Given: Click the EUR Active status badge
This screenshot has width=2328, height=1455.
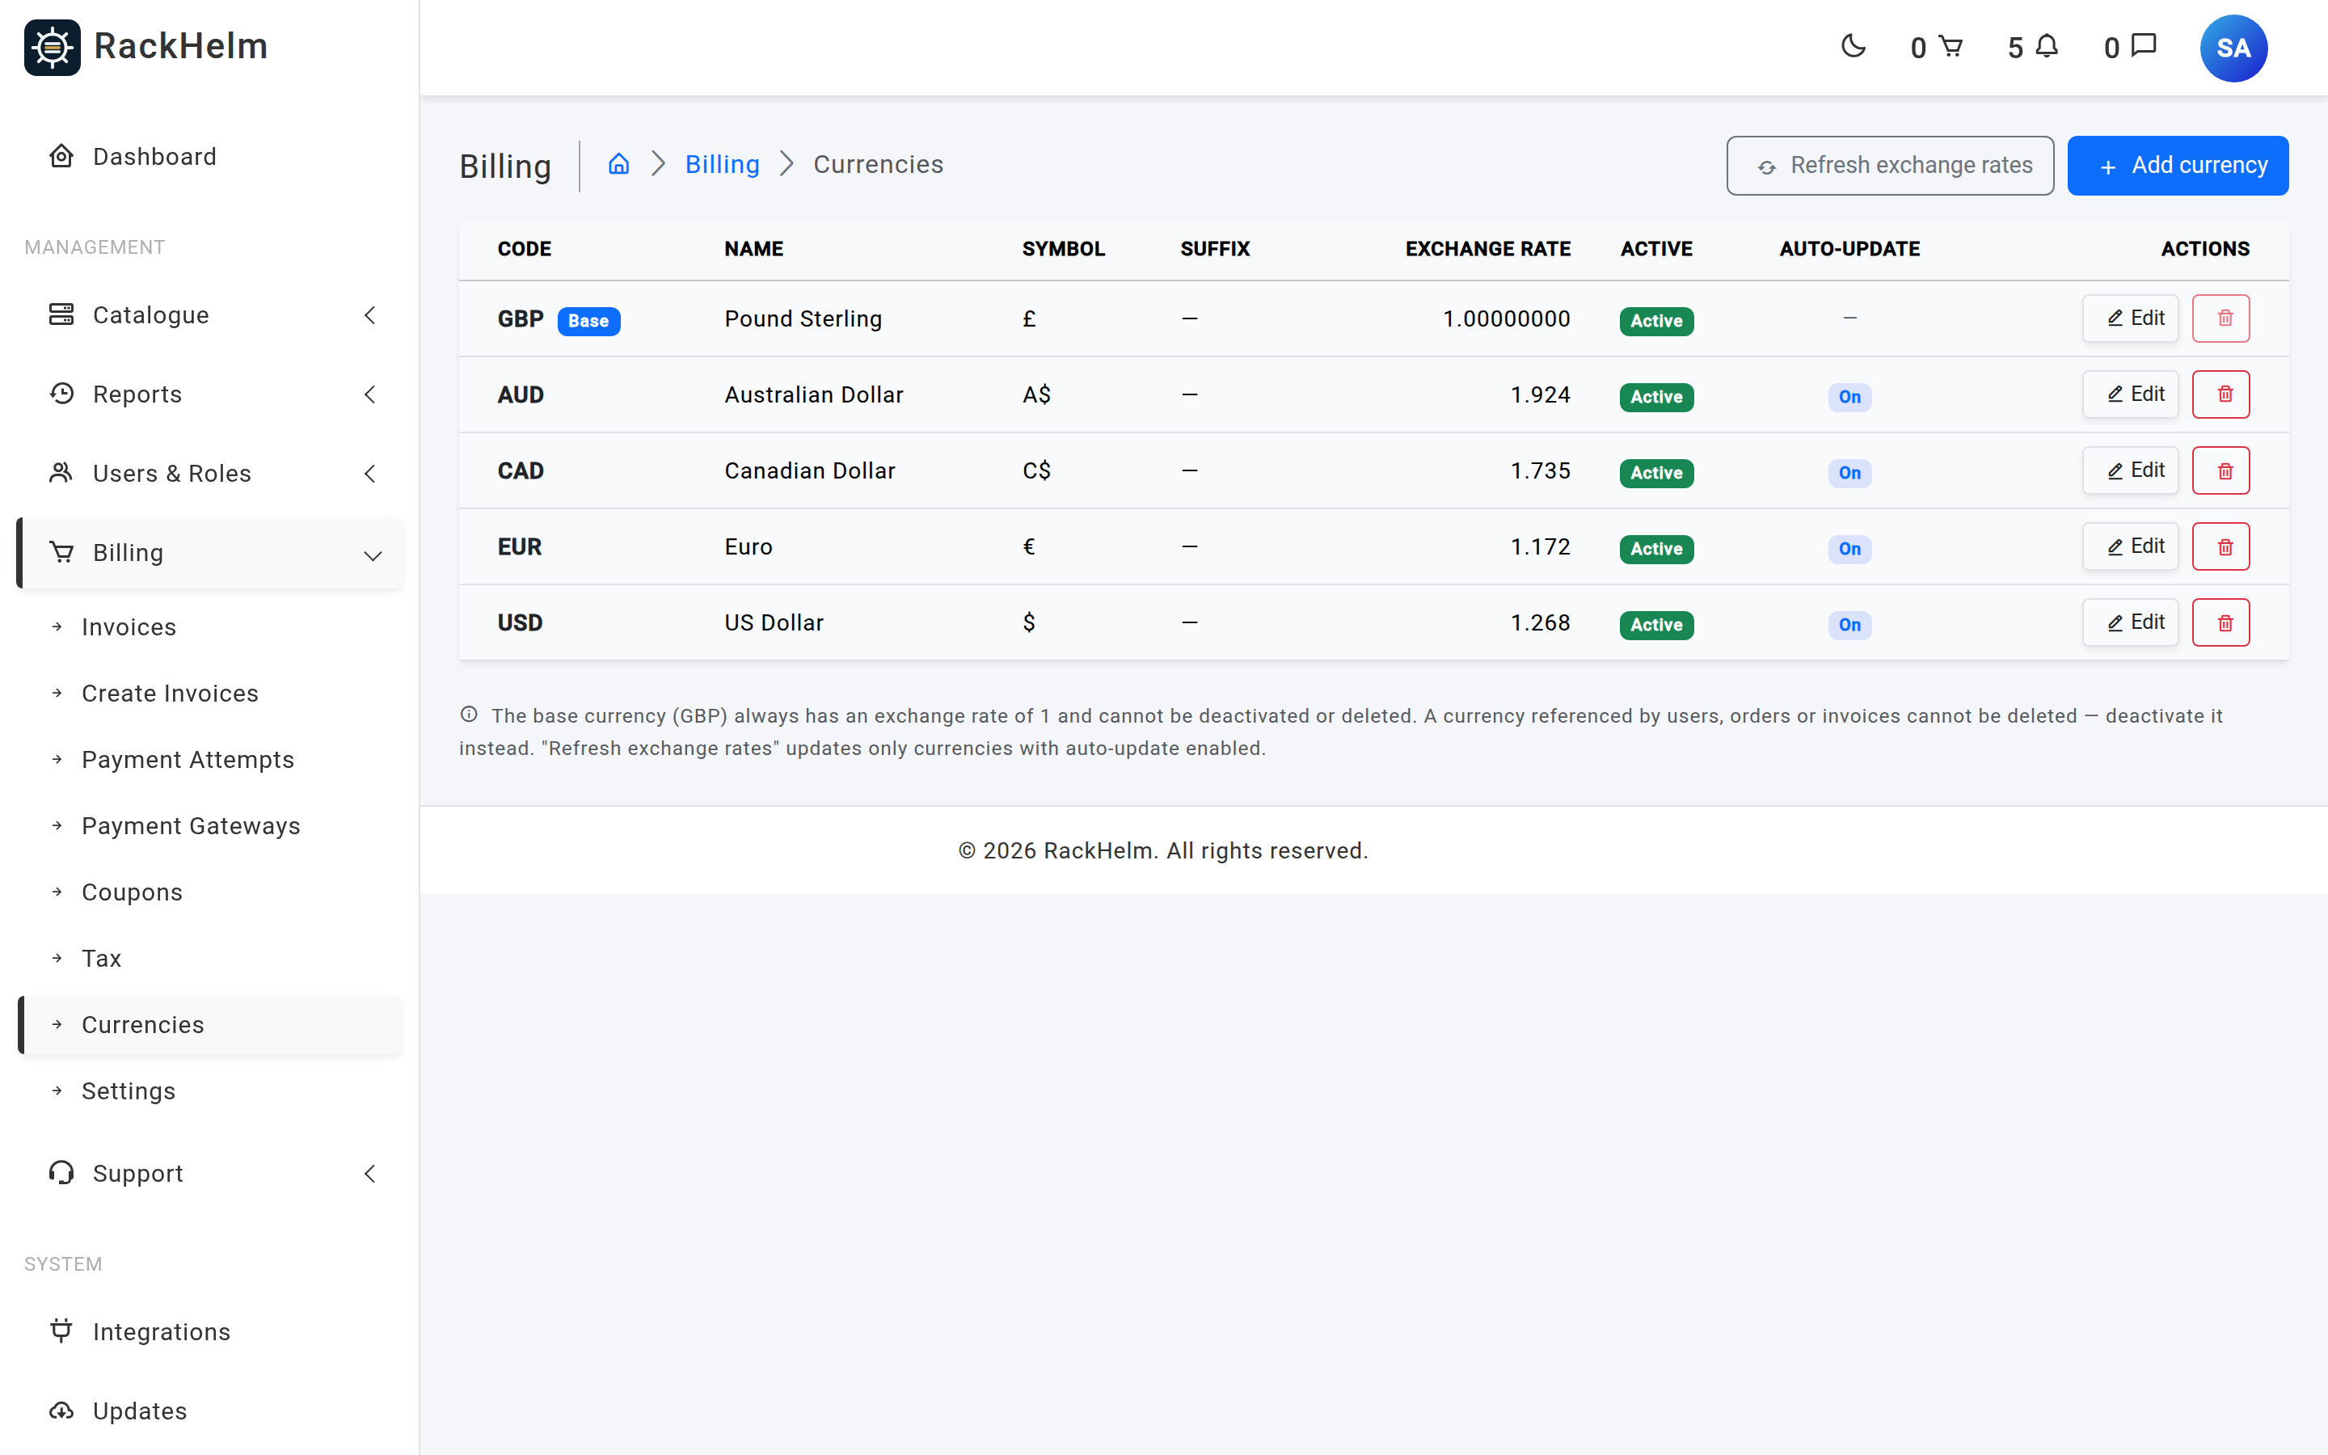Looking at the screenshot, I should point(1656,549).
